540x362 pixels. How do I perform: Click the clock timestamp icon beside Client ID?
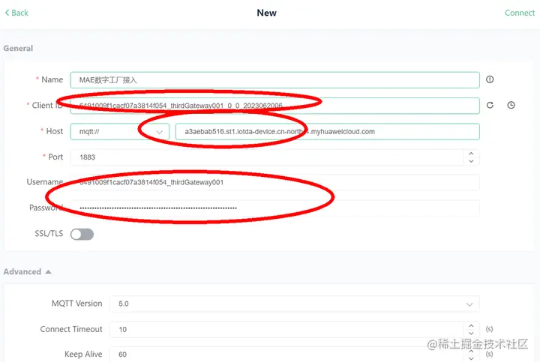511,105
